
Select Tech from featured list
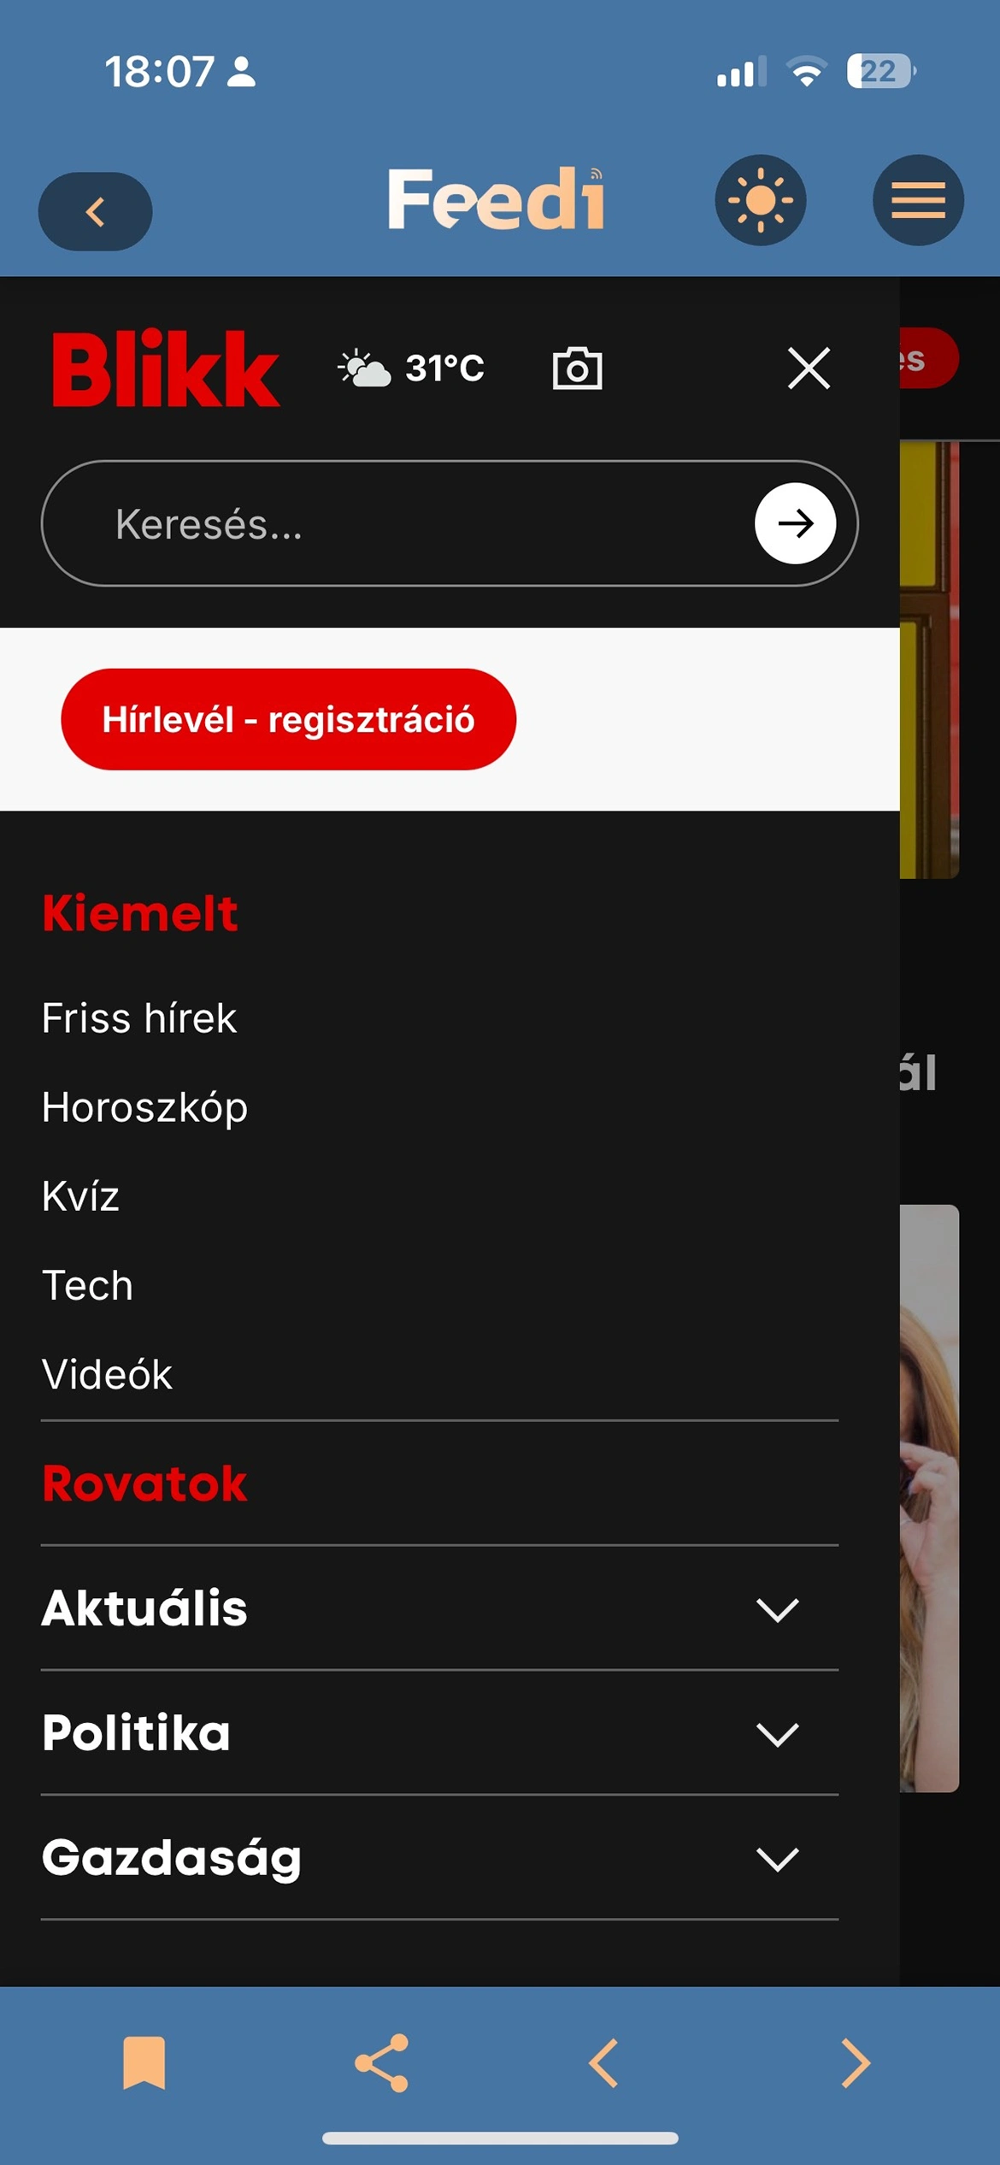pos(87,1285)
